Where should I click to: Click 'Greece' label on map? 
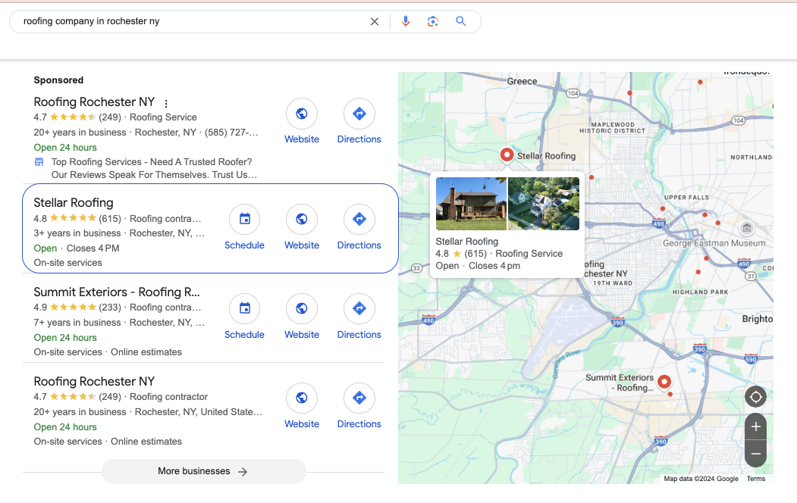pos(522,81)
